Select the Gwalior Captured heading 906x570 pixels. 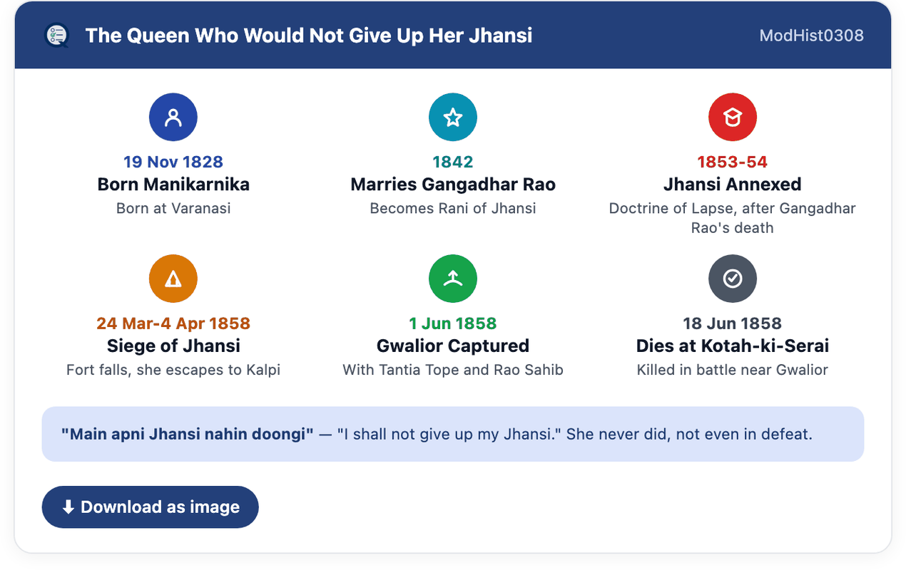click(453, 346)
